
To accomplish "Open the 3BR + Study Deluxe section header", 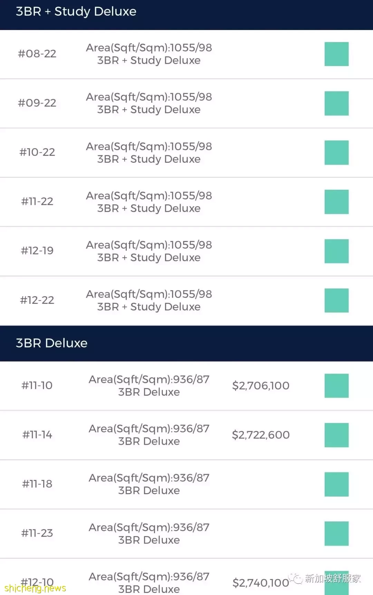I will point(186,15).
